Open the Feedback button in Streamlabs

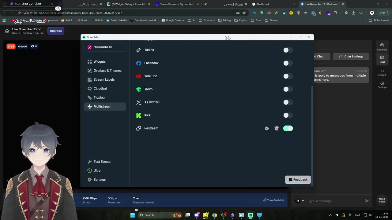coord(298,180)
